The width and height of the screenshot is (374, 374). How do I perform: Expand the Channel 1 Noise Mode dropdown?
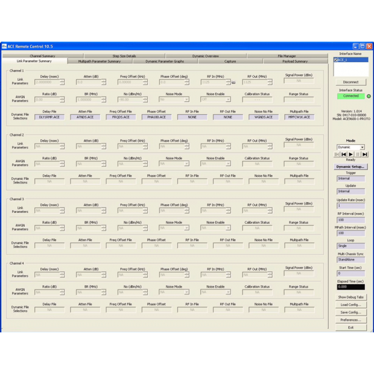coord(186,100)
